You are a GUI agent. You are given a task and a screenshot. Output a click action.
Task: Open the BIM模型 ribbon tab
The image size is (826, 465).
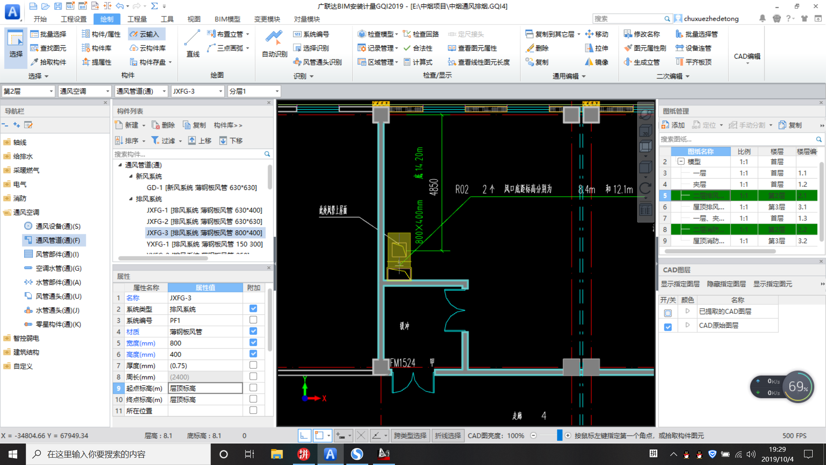tap(227, 19)
